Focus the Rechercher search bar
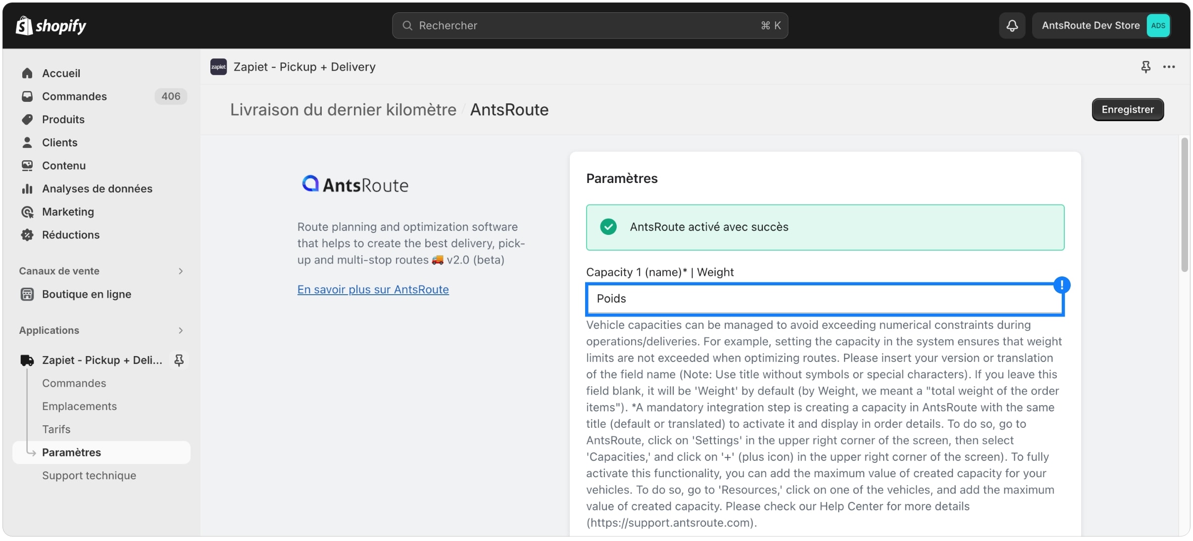Image resolution: width=1193 pixels, height=541 pixels. point(590,25)
